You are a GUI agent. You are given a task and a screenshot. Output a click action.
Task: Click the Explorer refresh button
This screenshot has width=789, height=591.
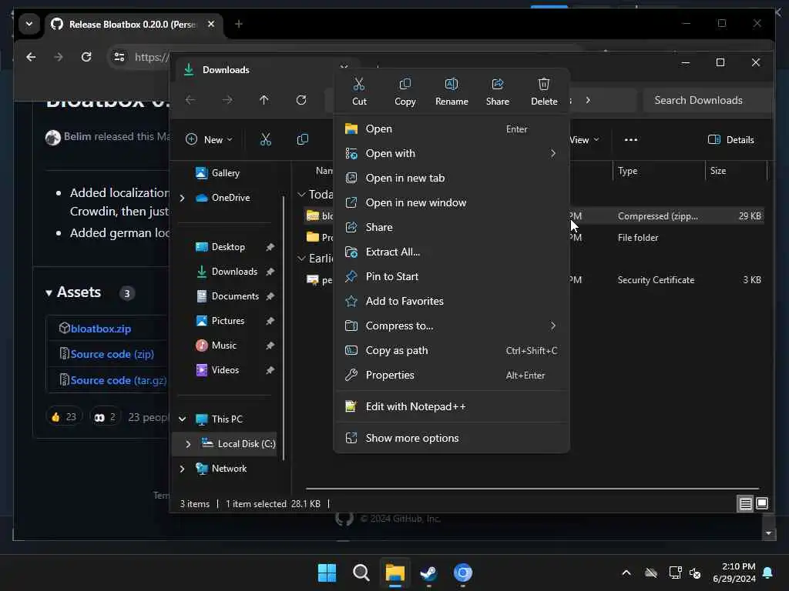tap(301, 100)
